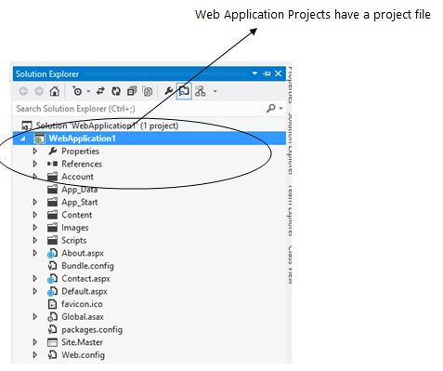
Task: Click the Back navigation icon in toolbar
Action: pos(23,91)
